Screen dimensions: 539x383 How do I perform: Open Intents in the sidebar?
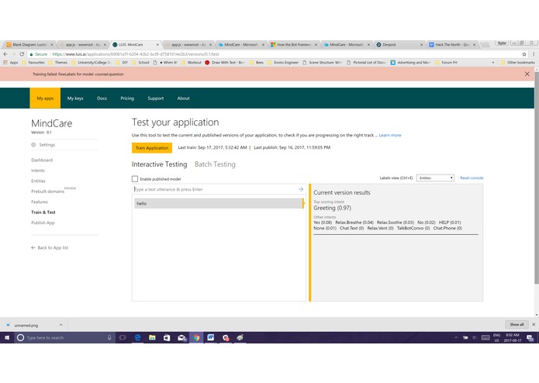point(38,171)
